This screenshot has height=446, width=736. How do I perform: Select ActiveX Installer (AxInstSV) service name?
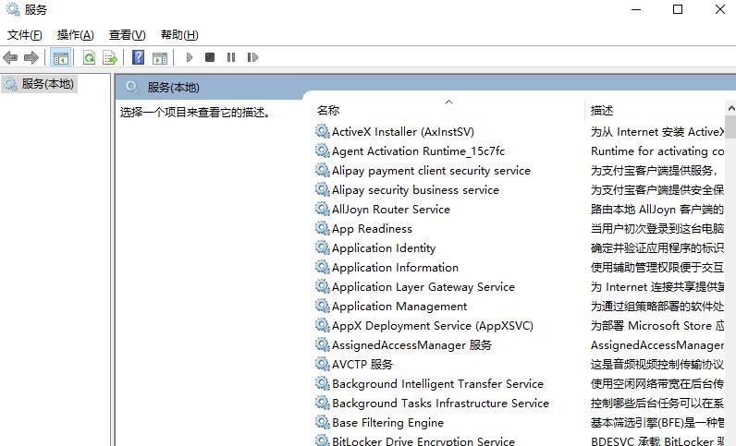coord(403,132)
